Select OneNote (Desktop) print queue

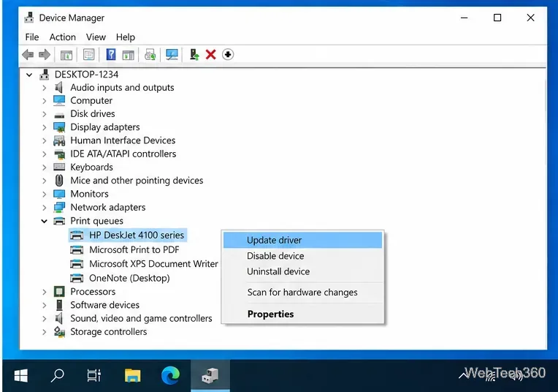coord(129,278)
